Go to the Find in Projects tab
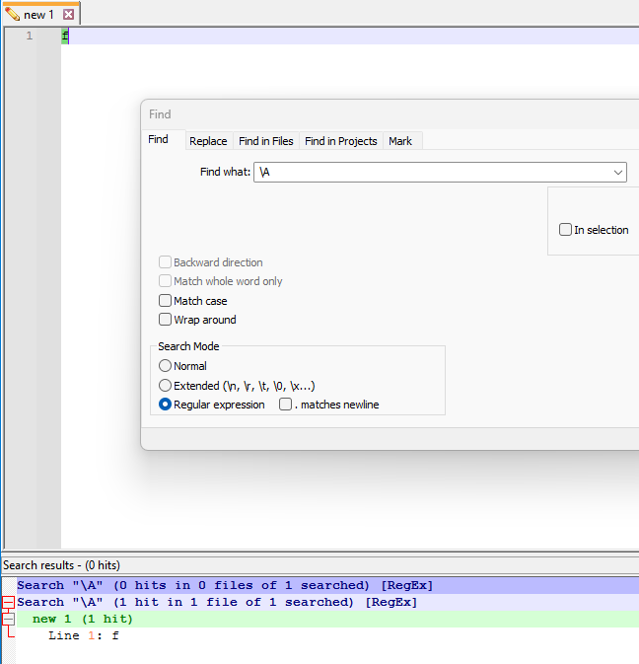This screenshot has height=664, width=639. coord(341,141)
